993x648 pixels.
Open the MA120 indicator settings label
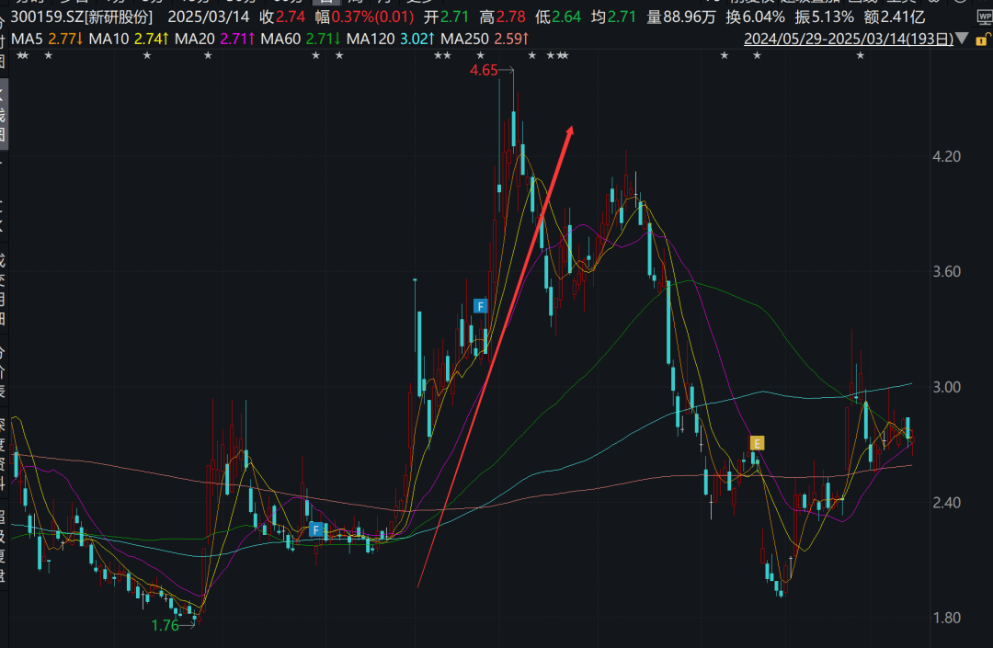click(391, 40)
